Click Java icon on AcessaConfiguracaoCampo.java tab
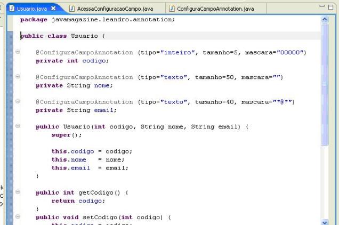Screen dimensions: 339x225 72,9
